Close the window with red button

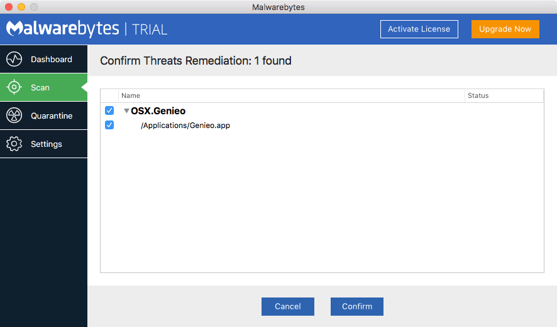[8, 7]
